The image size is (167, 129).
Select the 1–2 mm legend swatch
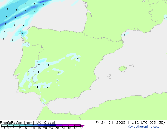17,126
